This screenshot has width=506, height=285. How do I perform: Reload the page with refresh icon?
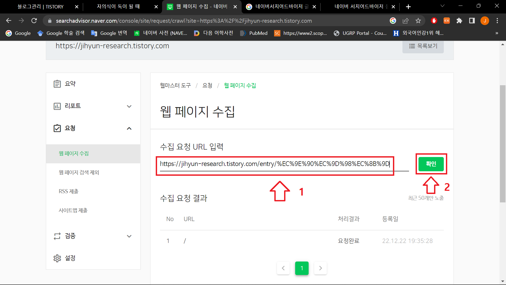coord(34,21)
